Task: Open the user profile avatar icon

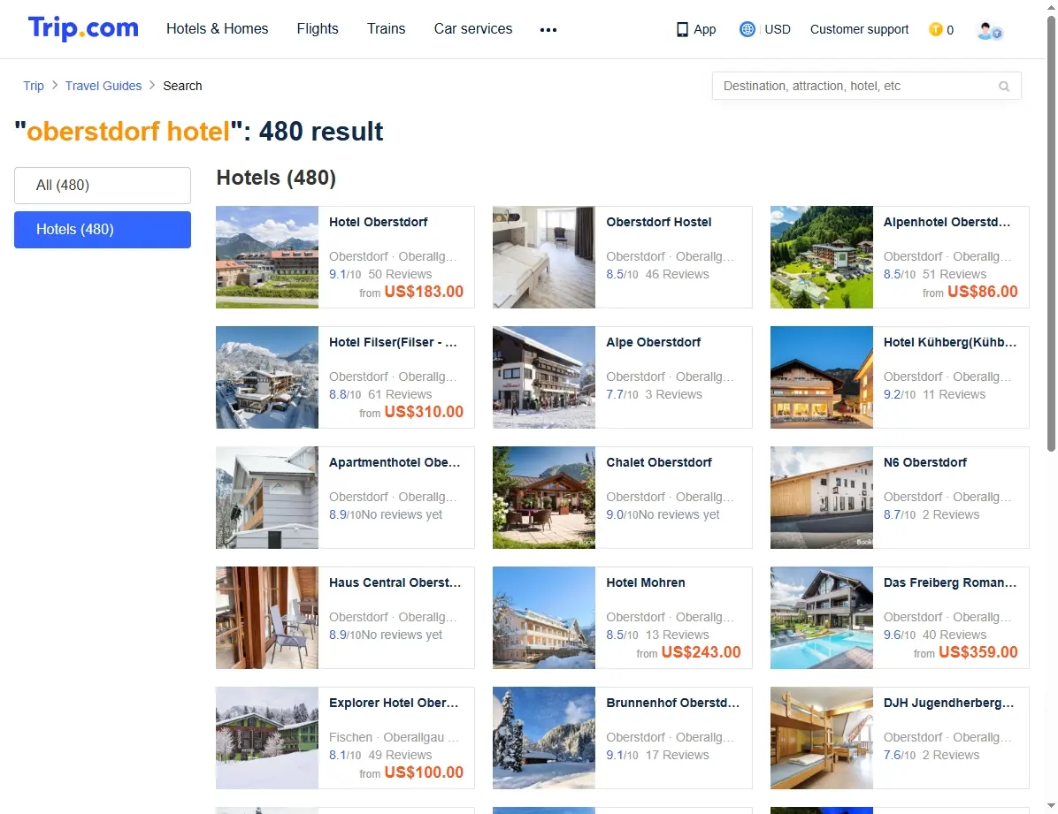Action: coord(989,30)
